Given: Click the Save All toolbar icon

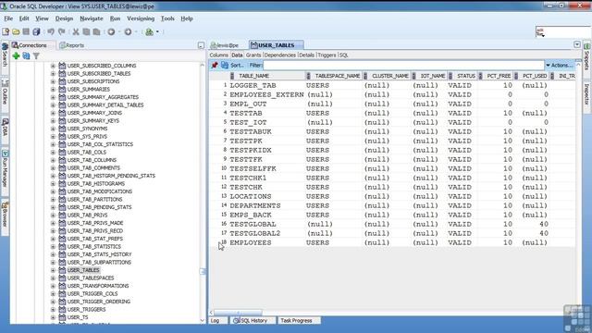Looking at the screenshot, I should pyautogui.click(x=36, y=32).
